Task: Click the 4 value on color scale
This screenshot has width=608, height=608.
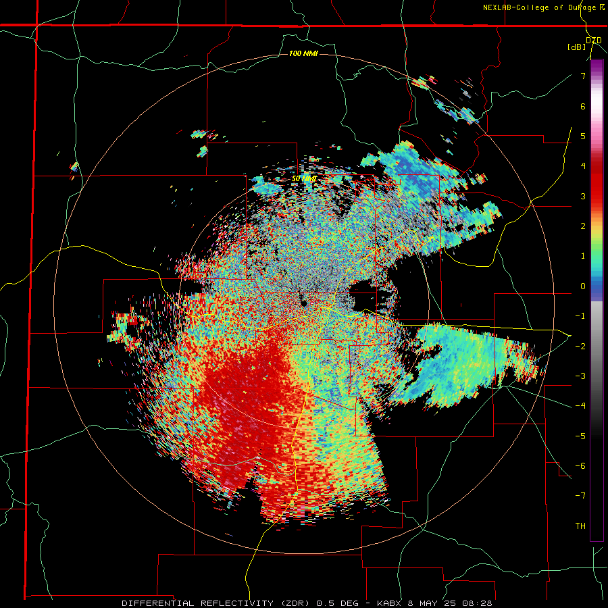Action: tap(583, 166)
